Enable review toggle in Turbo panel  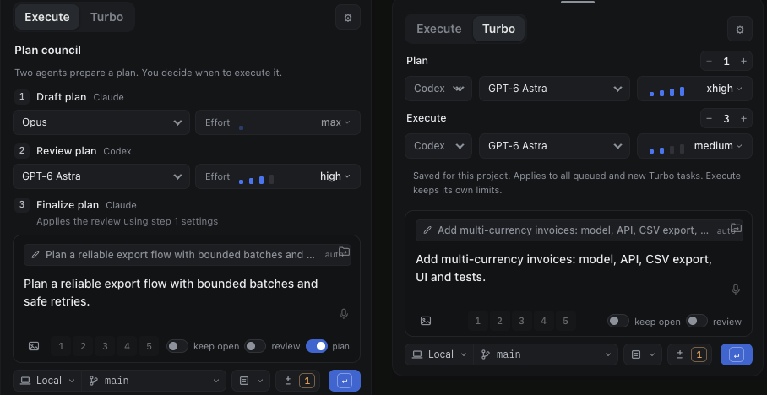click(x=697, y=321)
